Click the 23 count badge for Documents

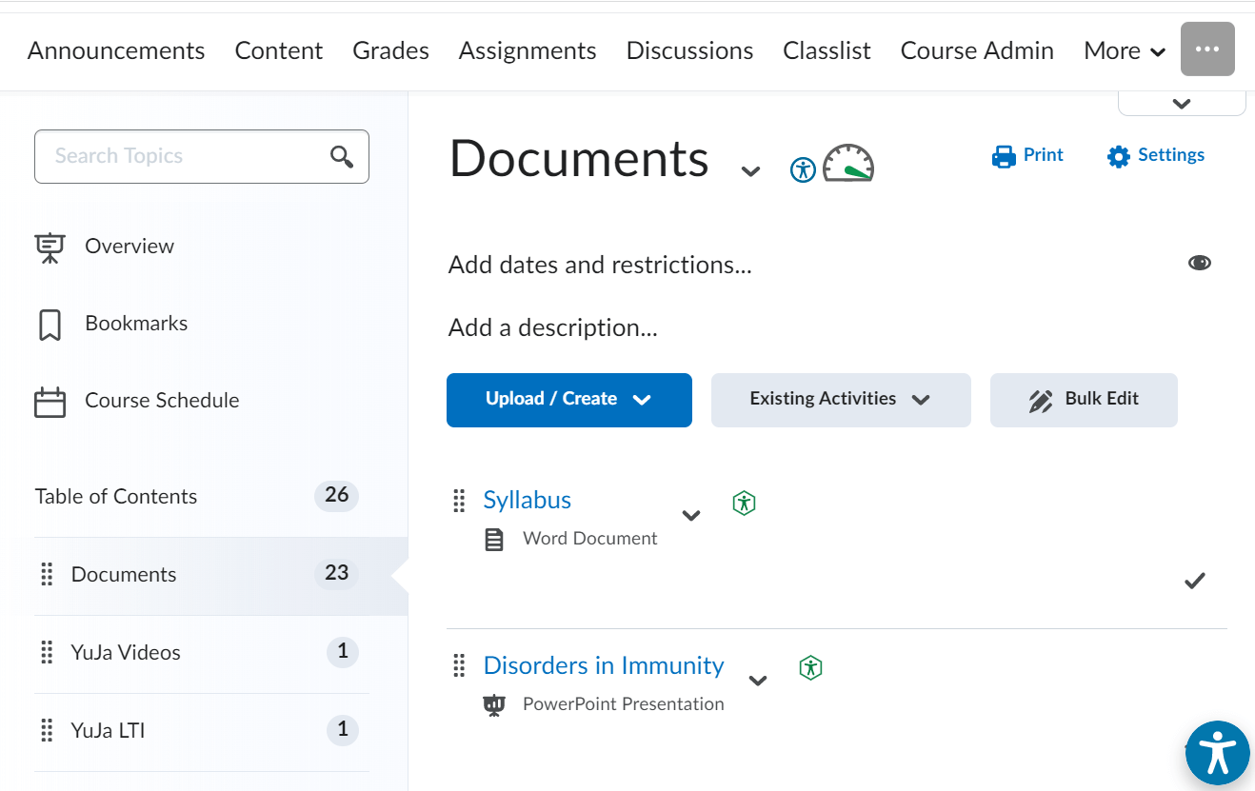pyautogui.click(x=337, y=573)
